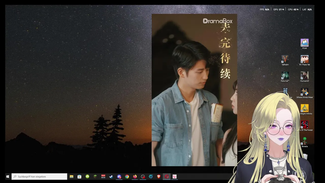Viewport: 325px width, 183px height.
Task: Select the Terraria desktop icon
Action: pyautogui.click(x=304, y=142)
